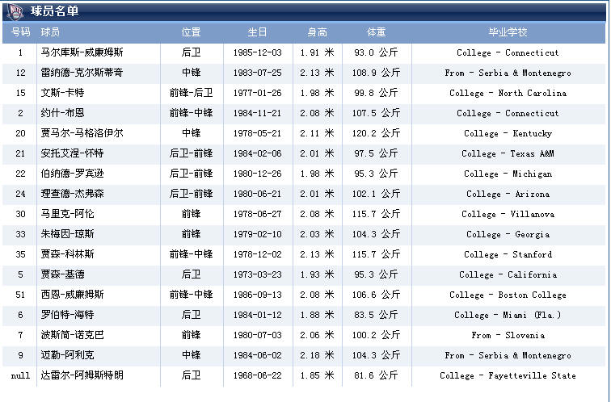Viewport: 611px width, 402px height.
Task: Select player name 西恩-威廉姆斯
Action: [x=72, y=295]
